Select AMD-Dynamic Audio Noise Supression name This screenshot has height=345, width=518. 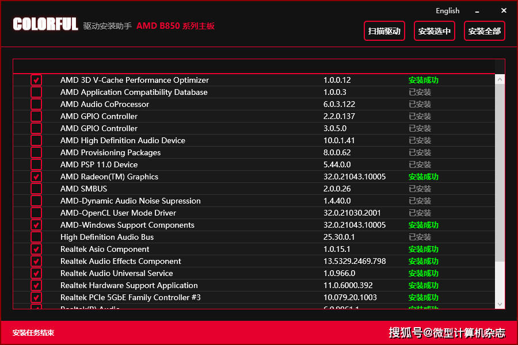tap(131, 201)
